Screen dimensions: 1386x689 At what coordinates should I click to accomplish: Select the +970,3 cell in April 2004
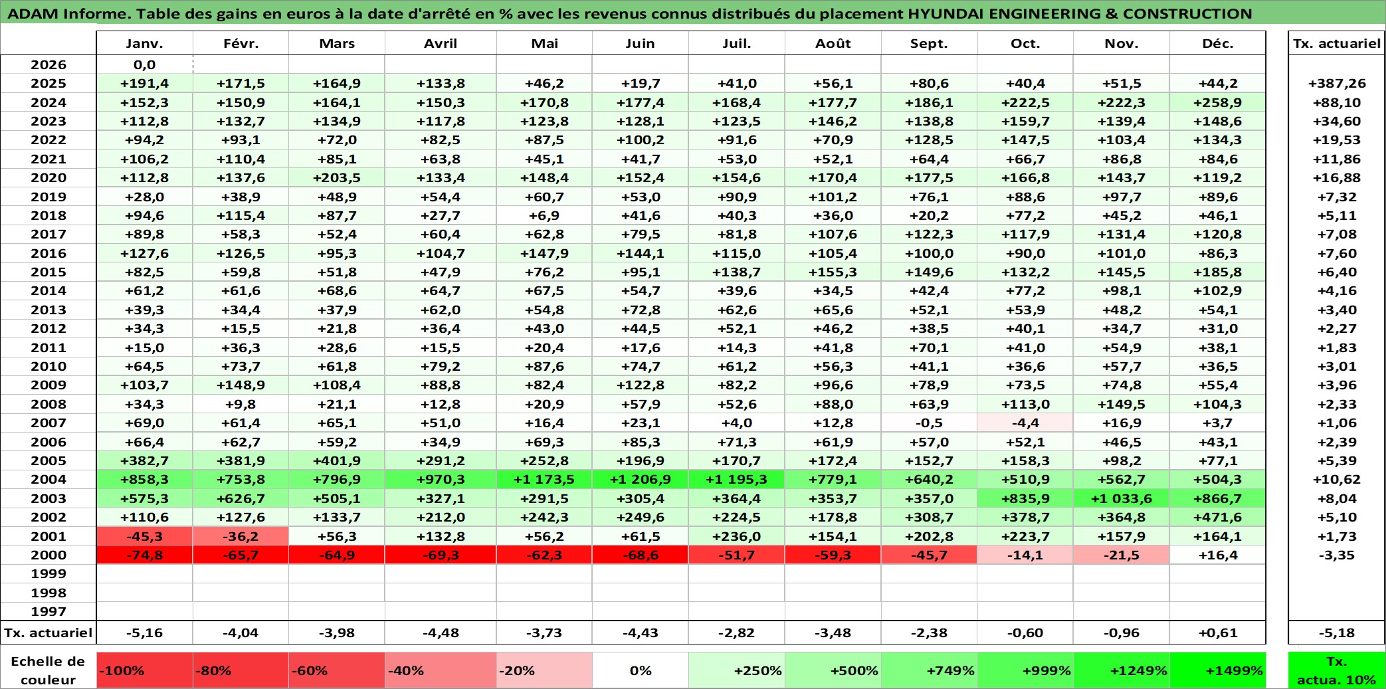tap(441, 479)
